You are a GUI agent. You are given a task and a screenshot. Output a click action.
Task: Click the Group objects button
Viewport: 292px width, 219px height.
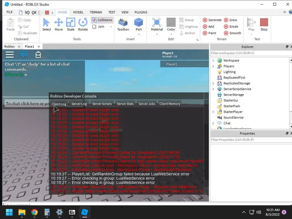(x=186, y=20)
